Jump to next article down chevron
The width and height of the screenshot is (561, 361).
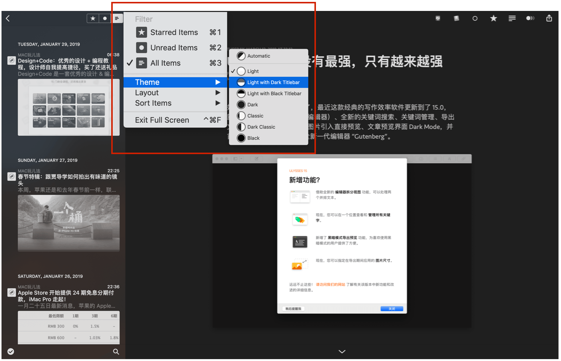342,351
